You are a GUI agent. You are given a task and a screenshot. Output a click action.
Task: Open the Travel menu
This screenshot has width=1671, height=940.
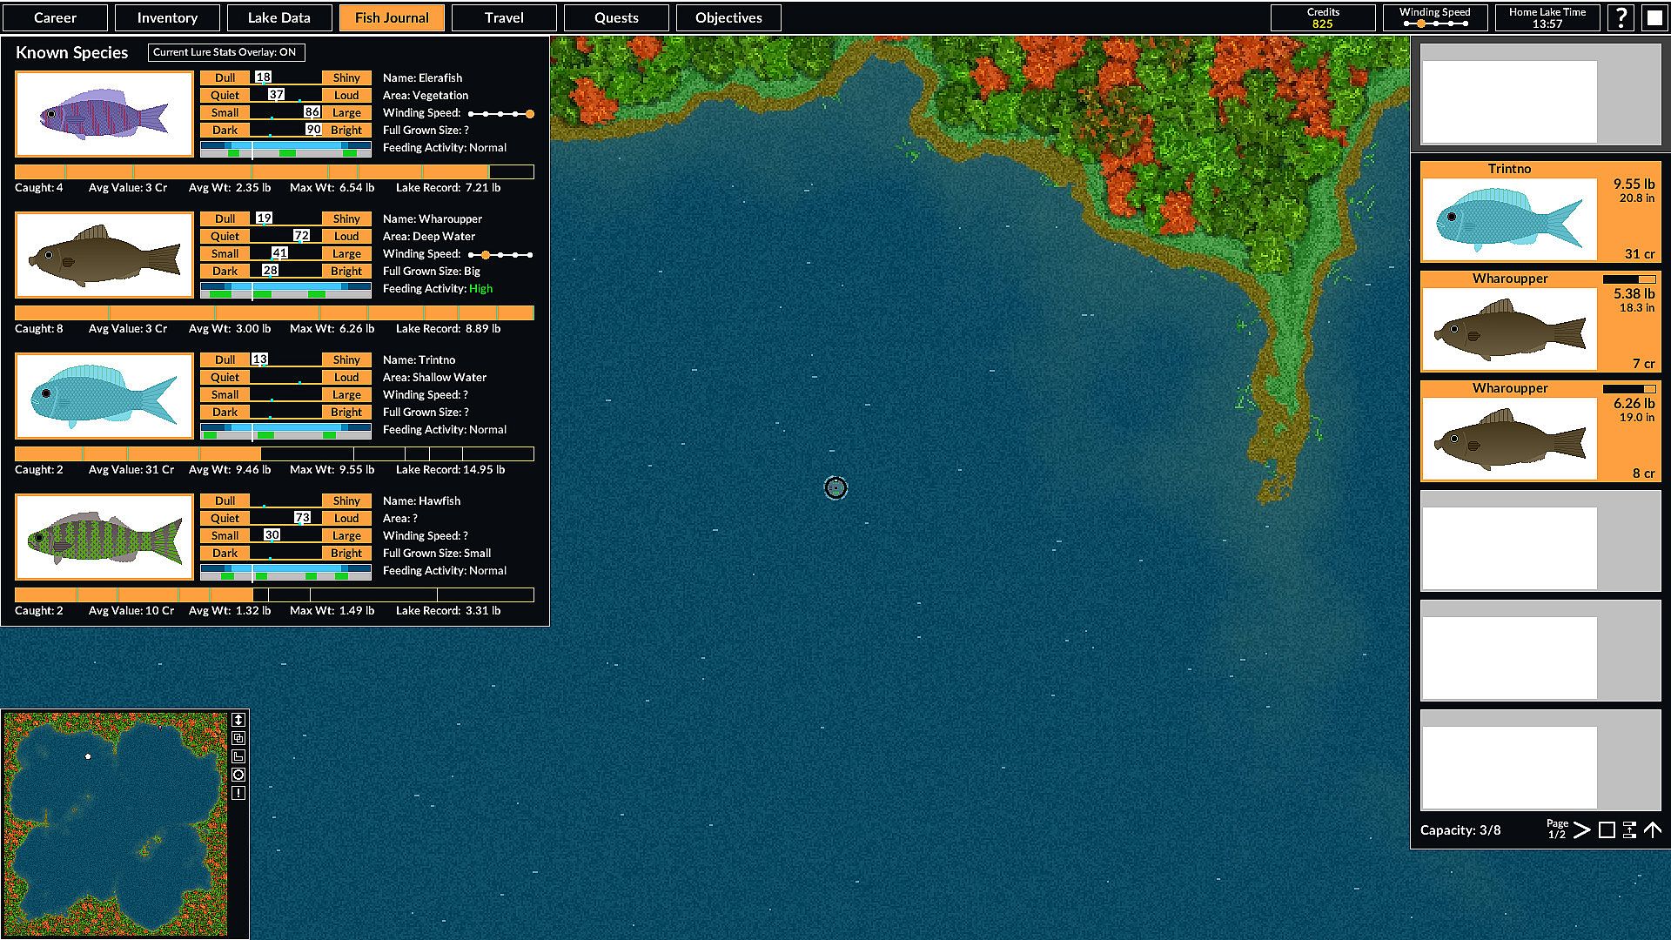pyautogui.click(x=504, y=17)
